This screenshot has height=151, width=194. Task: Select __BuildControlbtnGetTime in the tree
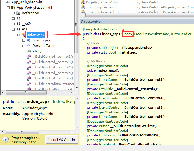53,84
